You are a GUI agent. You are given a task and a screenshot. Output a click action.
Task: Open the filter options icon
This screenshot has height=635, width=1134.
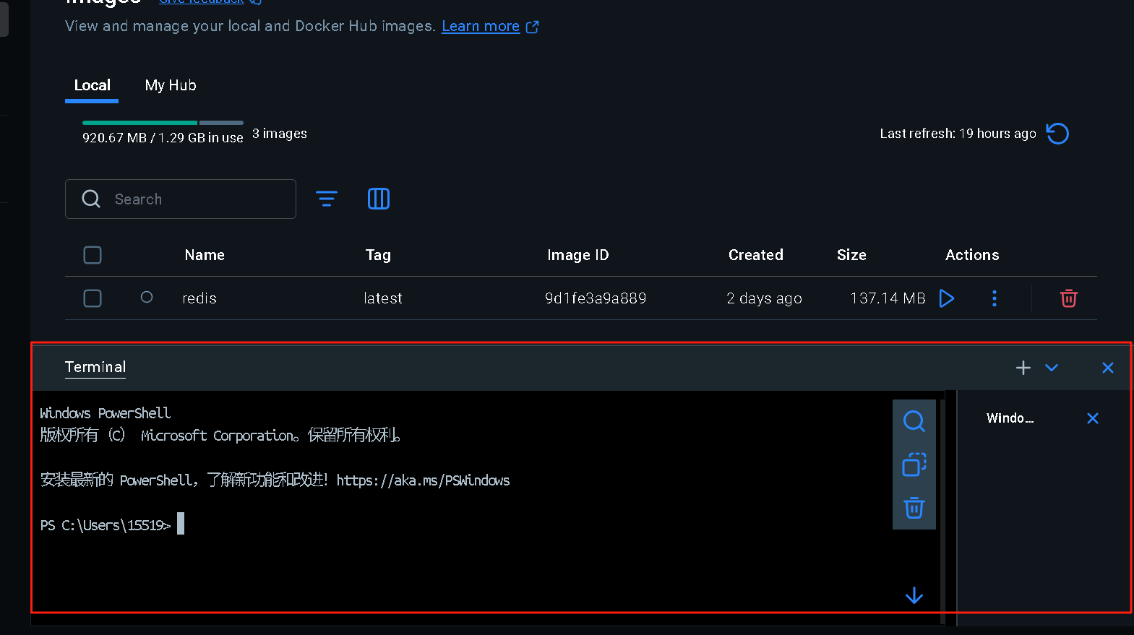click(x=327, y=199)
